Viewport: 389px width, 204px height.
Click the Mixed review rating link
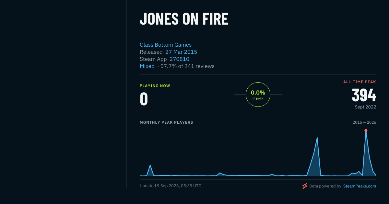147,66
